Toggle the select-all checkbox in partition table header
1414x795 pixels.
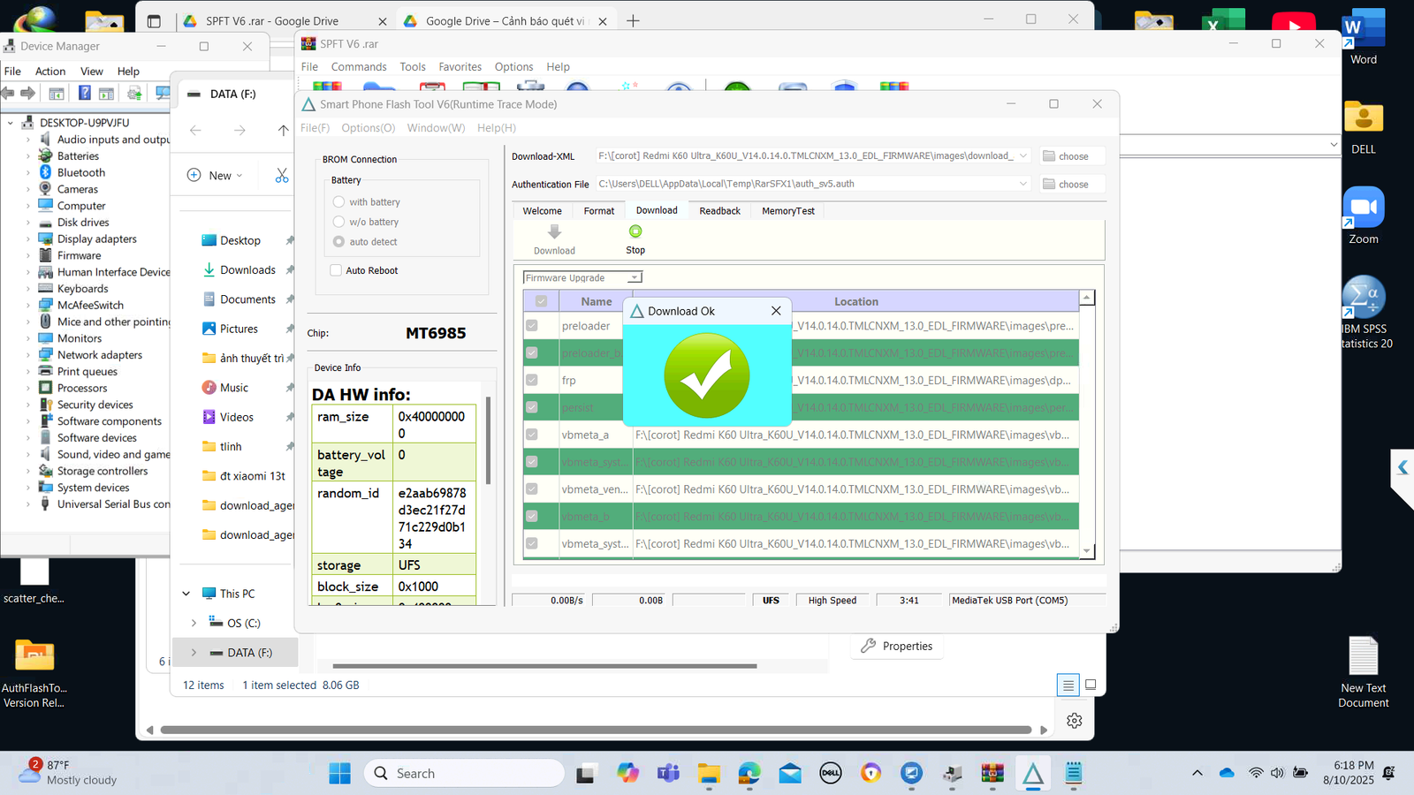pyautogui.click(x=541, y=301)
